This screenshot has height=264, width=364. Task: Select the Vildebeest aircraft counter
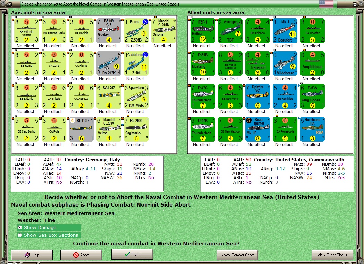285,63
